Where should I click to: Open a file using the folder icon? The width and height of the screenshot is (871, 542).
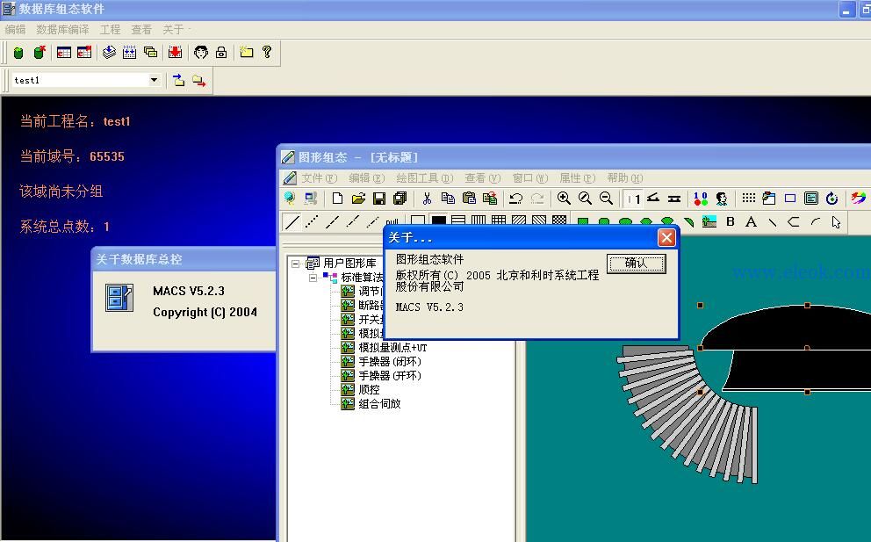358,199
